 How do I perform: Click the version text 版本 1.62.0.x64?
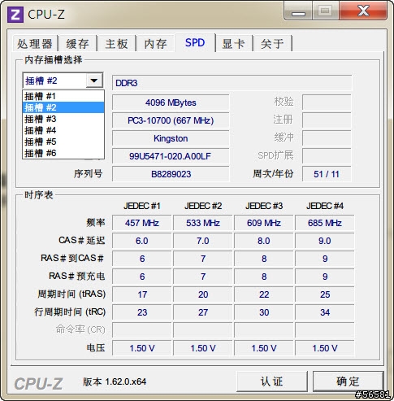point(115,381)
